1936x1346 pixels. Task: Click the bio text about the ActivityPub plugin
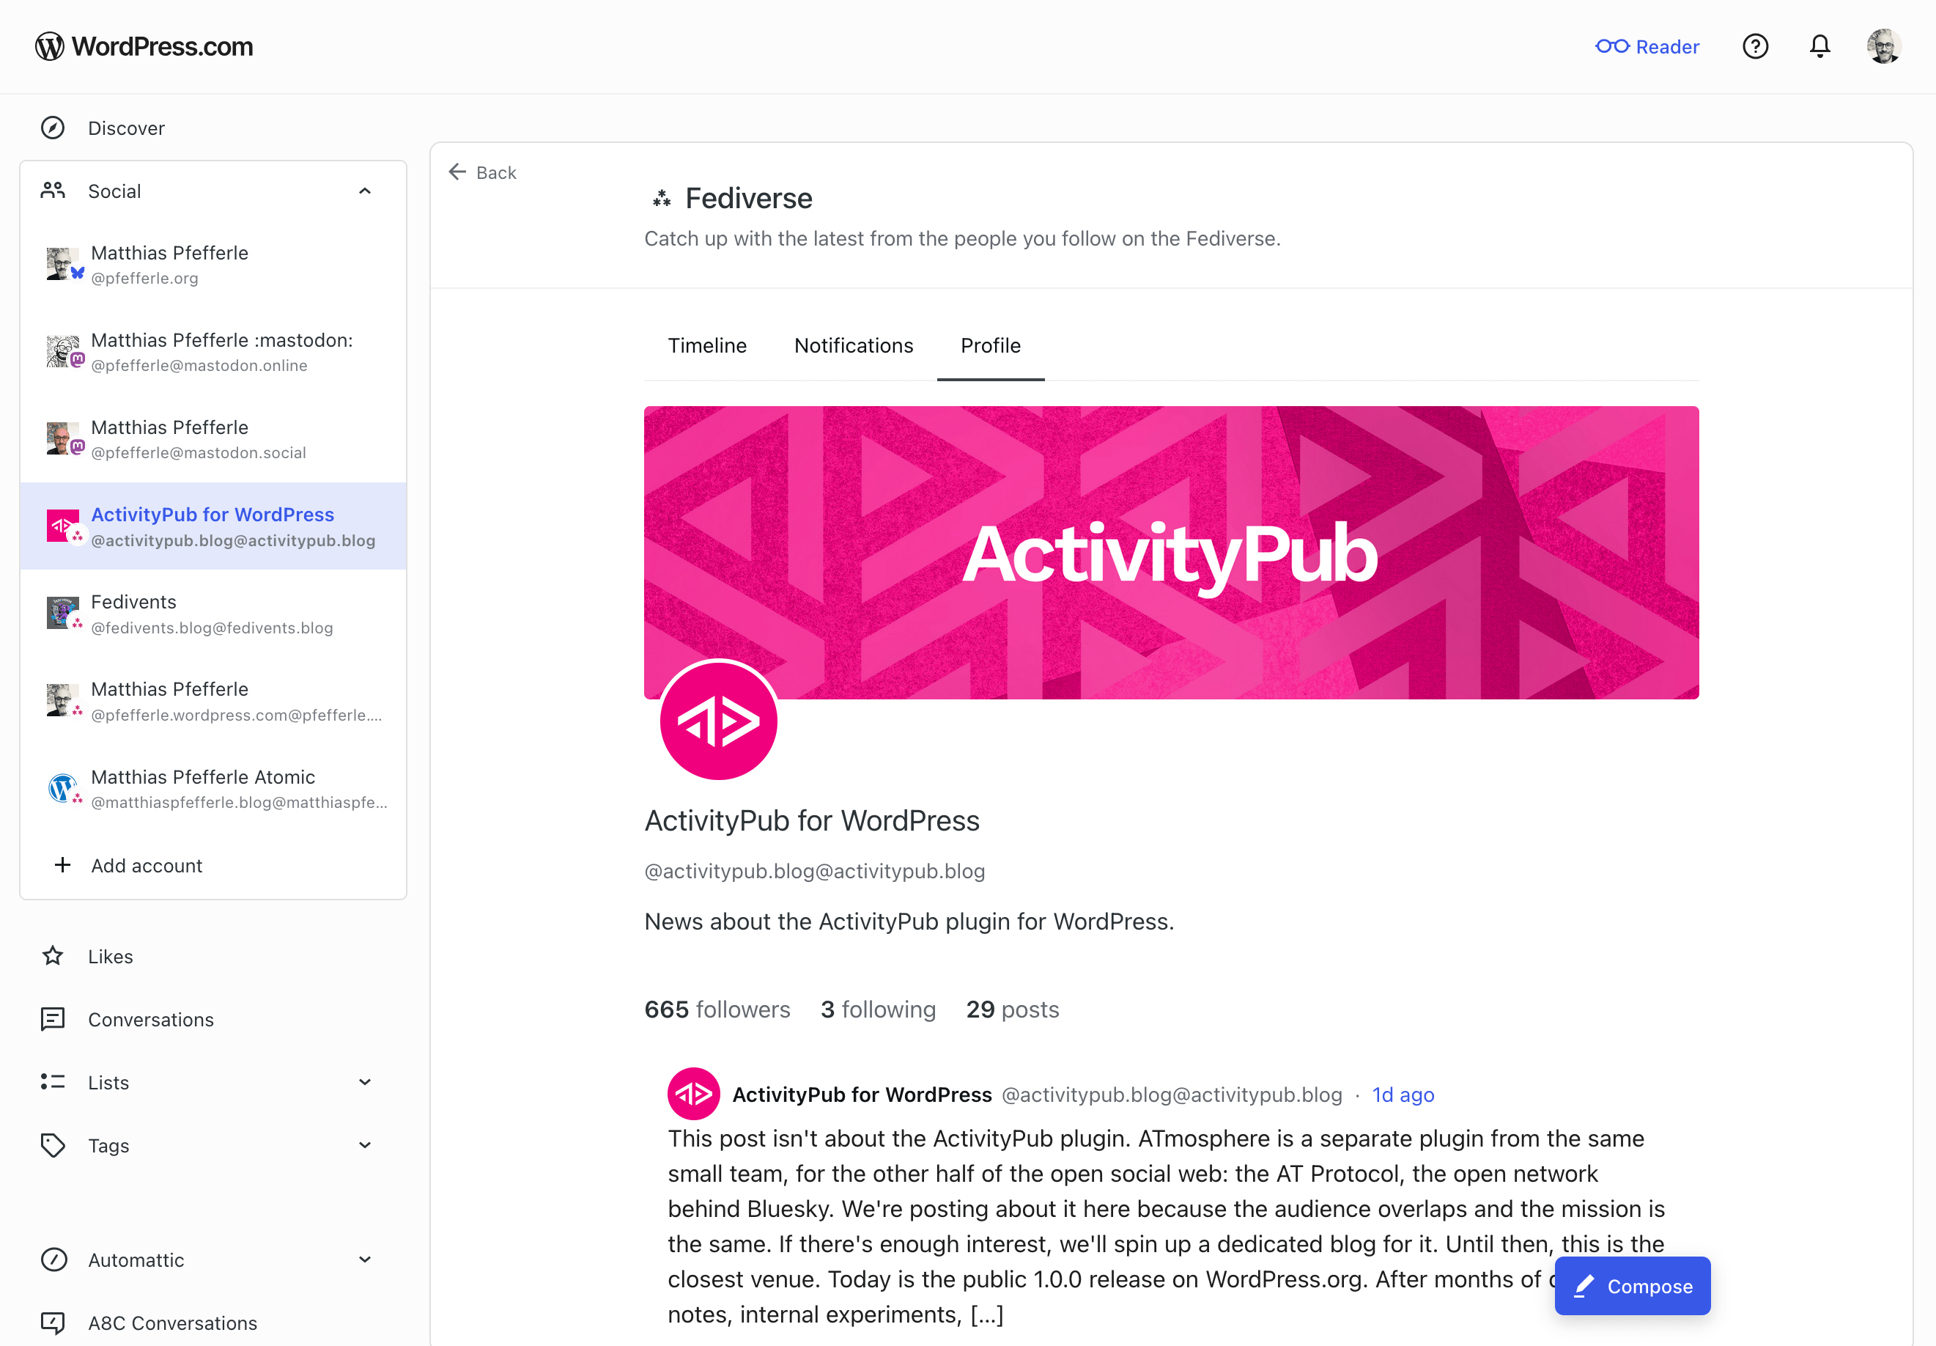(909, 922)
